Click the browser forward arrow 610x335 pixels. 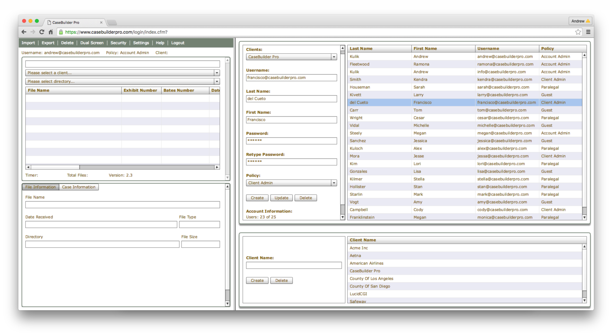coord(33,32)
